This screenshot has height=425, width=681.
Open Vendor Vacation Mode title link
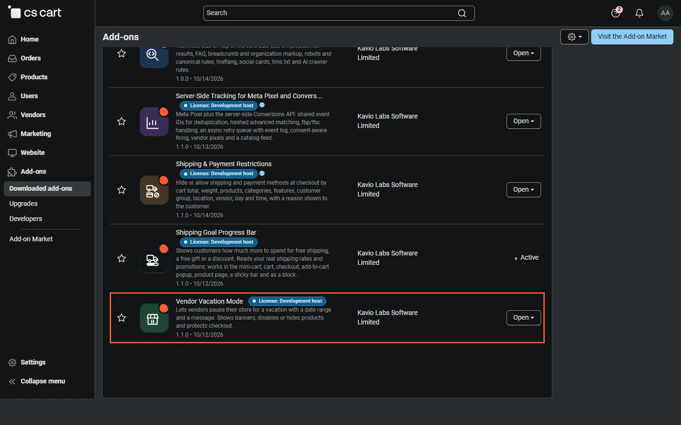pyautogui.click(x=210, y=301)
